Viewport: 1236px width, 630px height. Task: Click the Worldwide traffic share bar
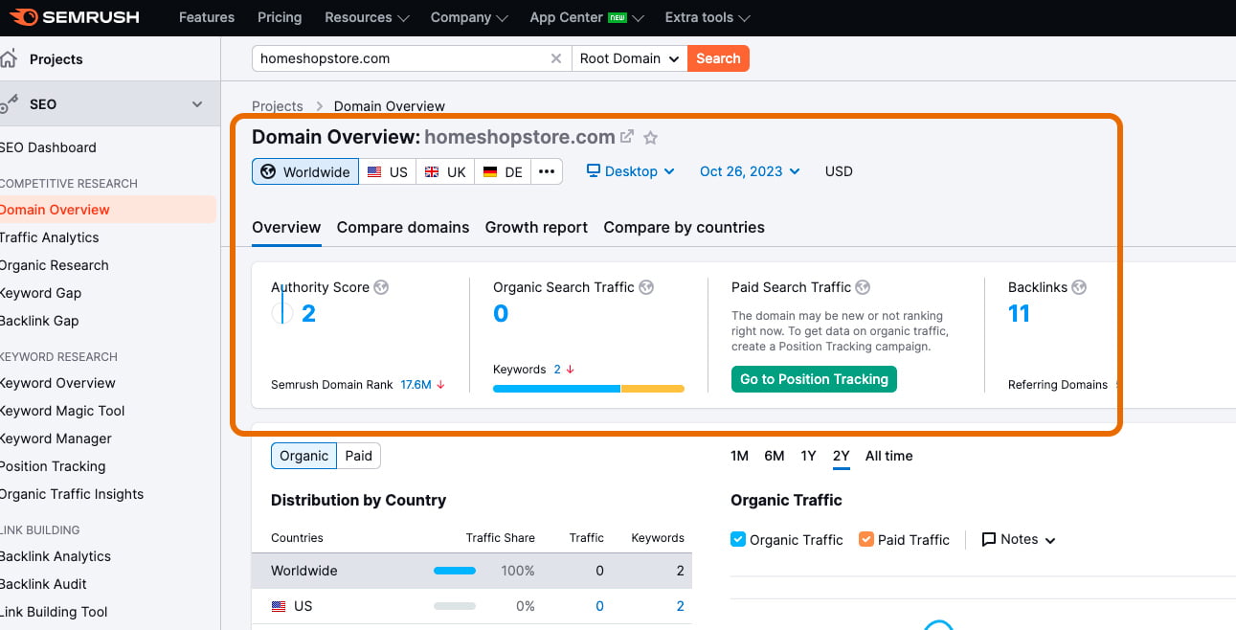tap(455, 571)
